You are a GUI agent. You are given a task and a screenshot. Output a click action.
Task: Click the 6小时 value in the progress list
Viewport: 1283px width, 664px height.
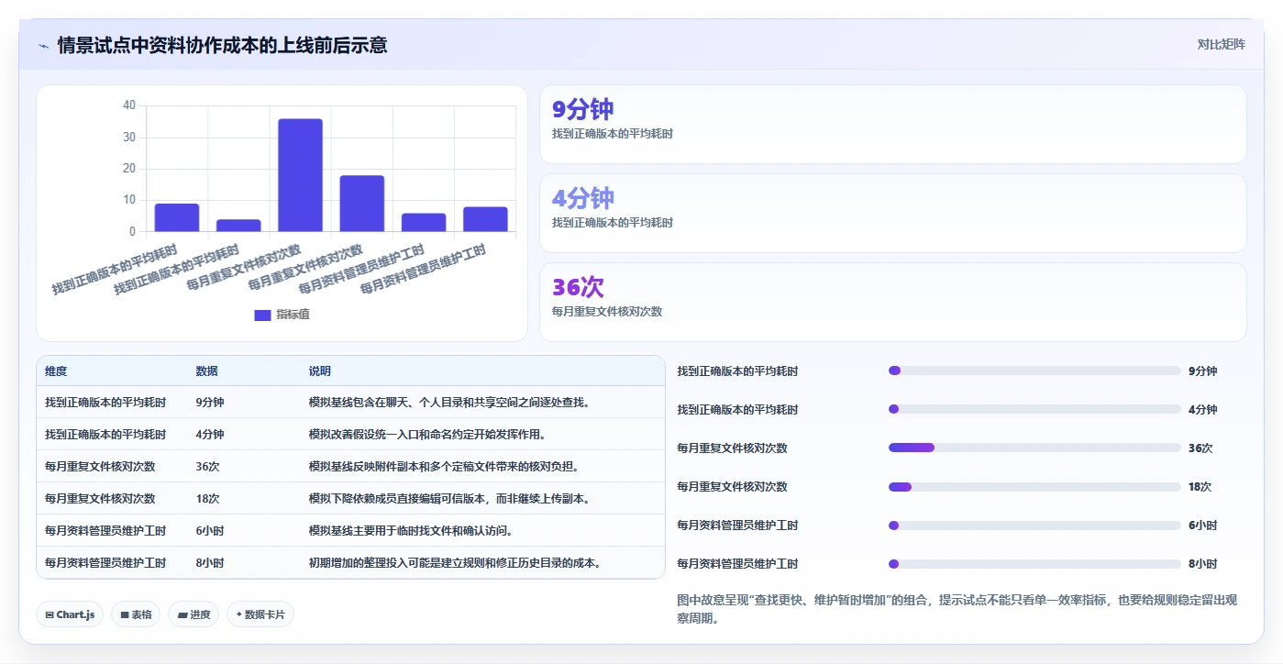point(1202,526)
